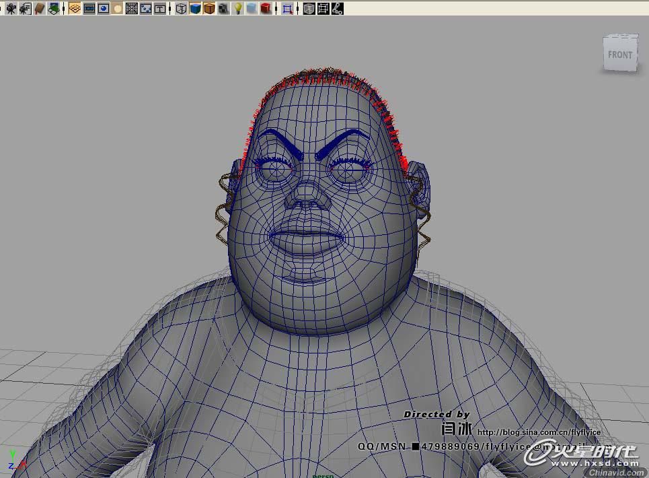
Task: Toggle the resolution gate display
Action: tap(103, 8)
